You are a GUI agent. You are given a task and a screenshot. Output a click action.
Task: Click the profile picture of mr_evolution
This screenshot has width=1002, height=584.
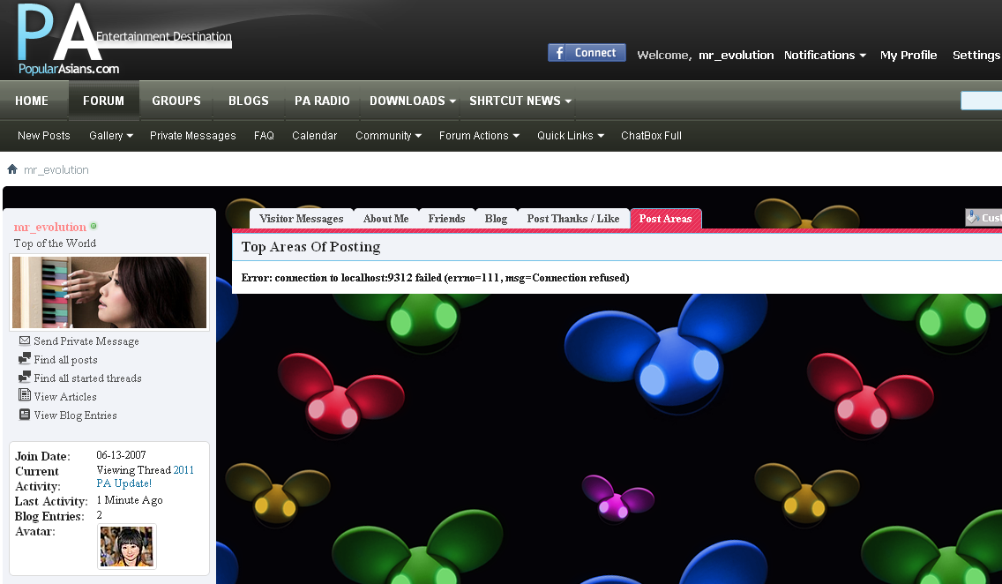[109, 292]
